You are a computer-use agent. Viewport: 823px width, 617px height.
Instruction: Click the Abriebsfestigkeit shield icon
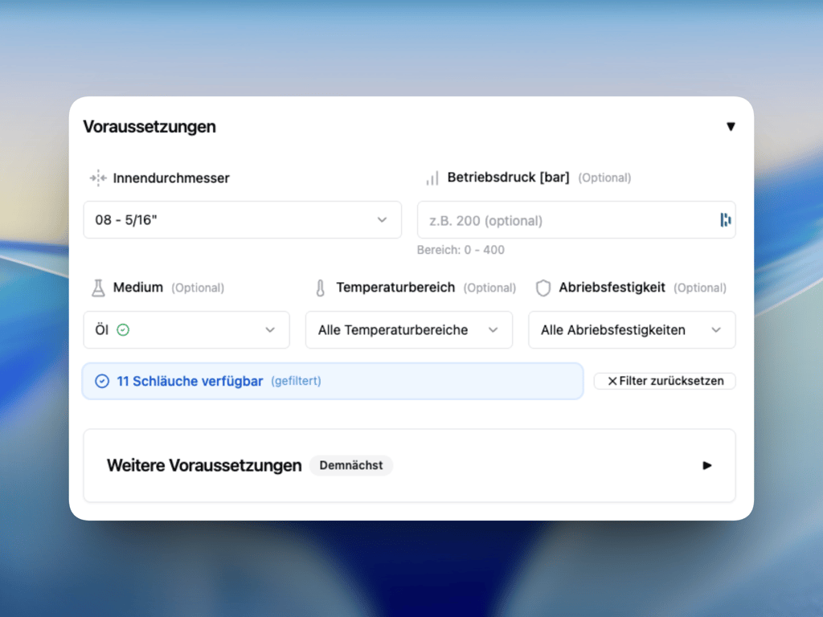543,288
